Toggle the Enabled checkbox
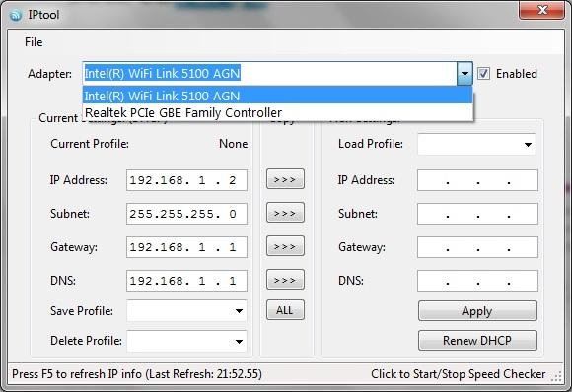Screen dimensions: 572x392 tap(483, 74)
